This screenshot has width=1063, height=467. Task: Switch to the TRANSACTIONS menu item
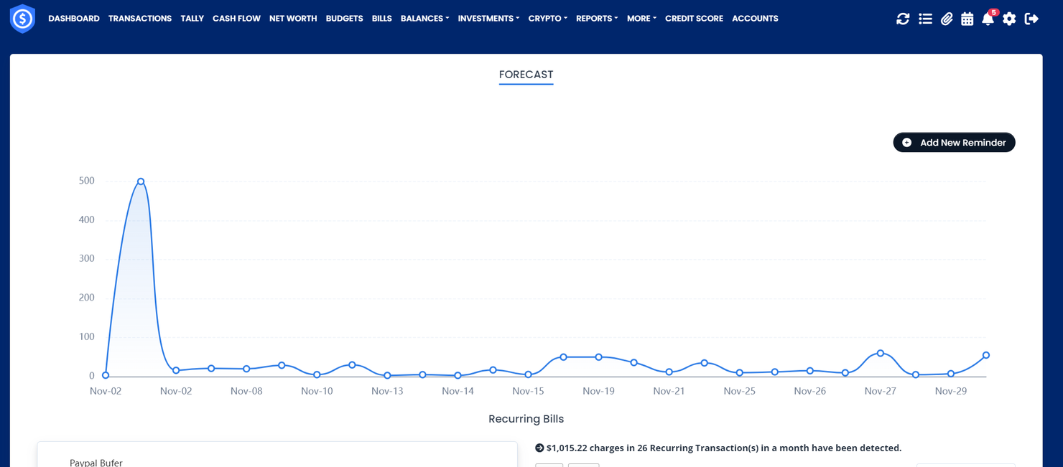tap(140, 19)
